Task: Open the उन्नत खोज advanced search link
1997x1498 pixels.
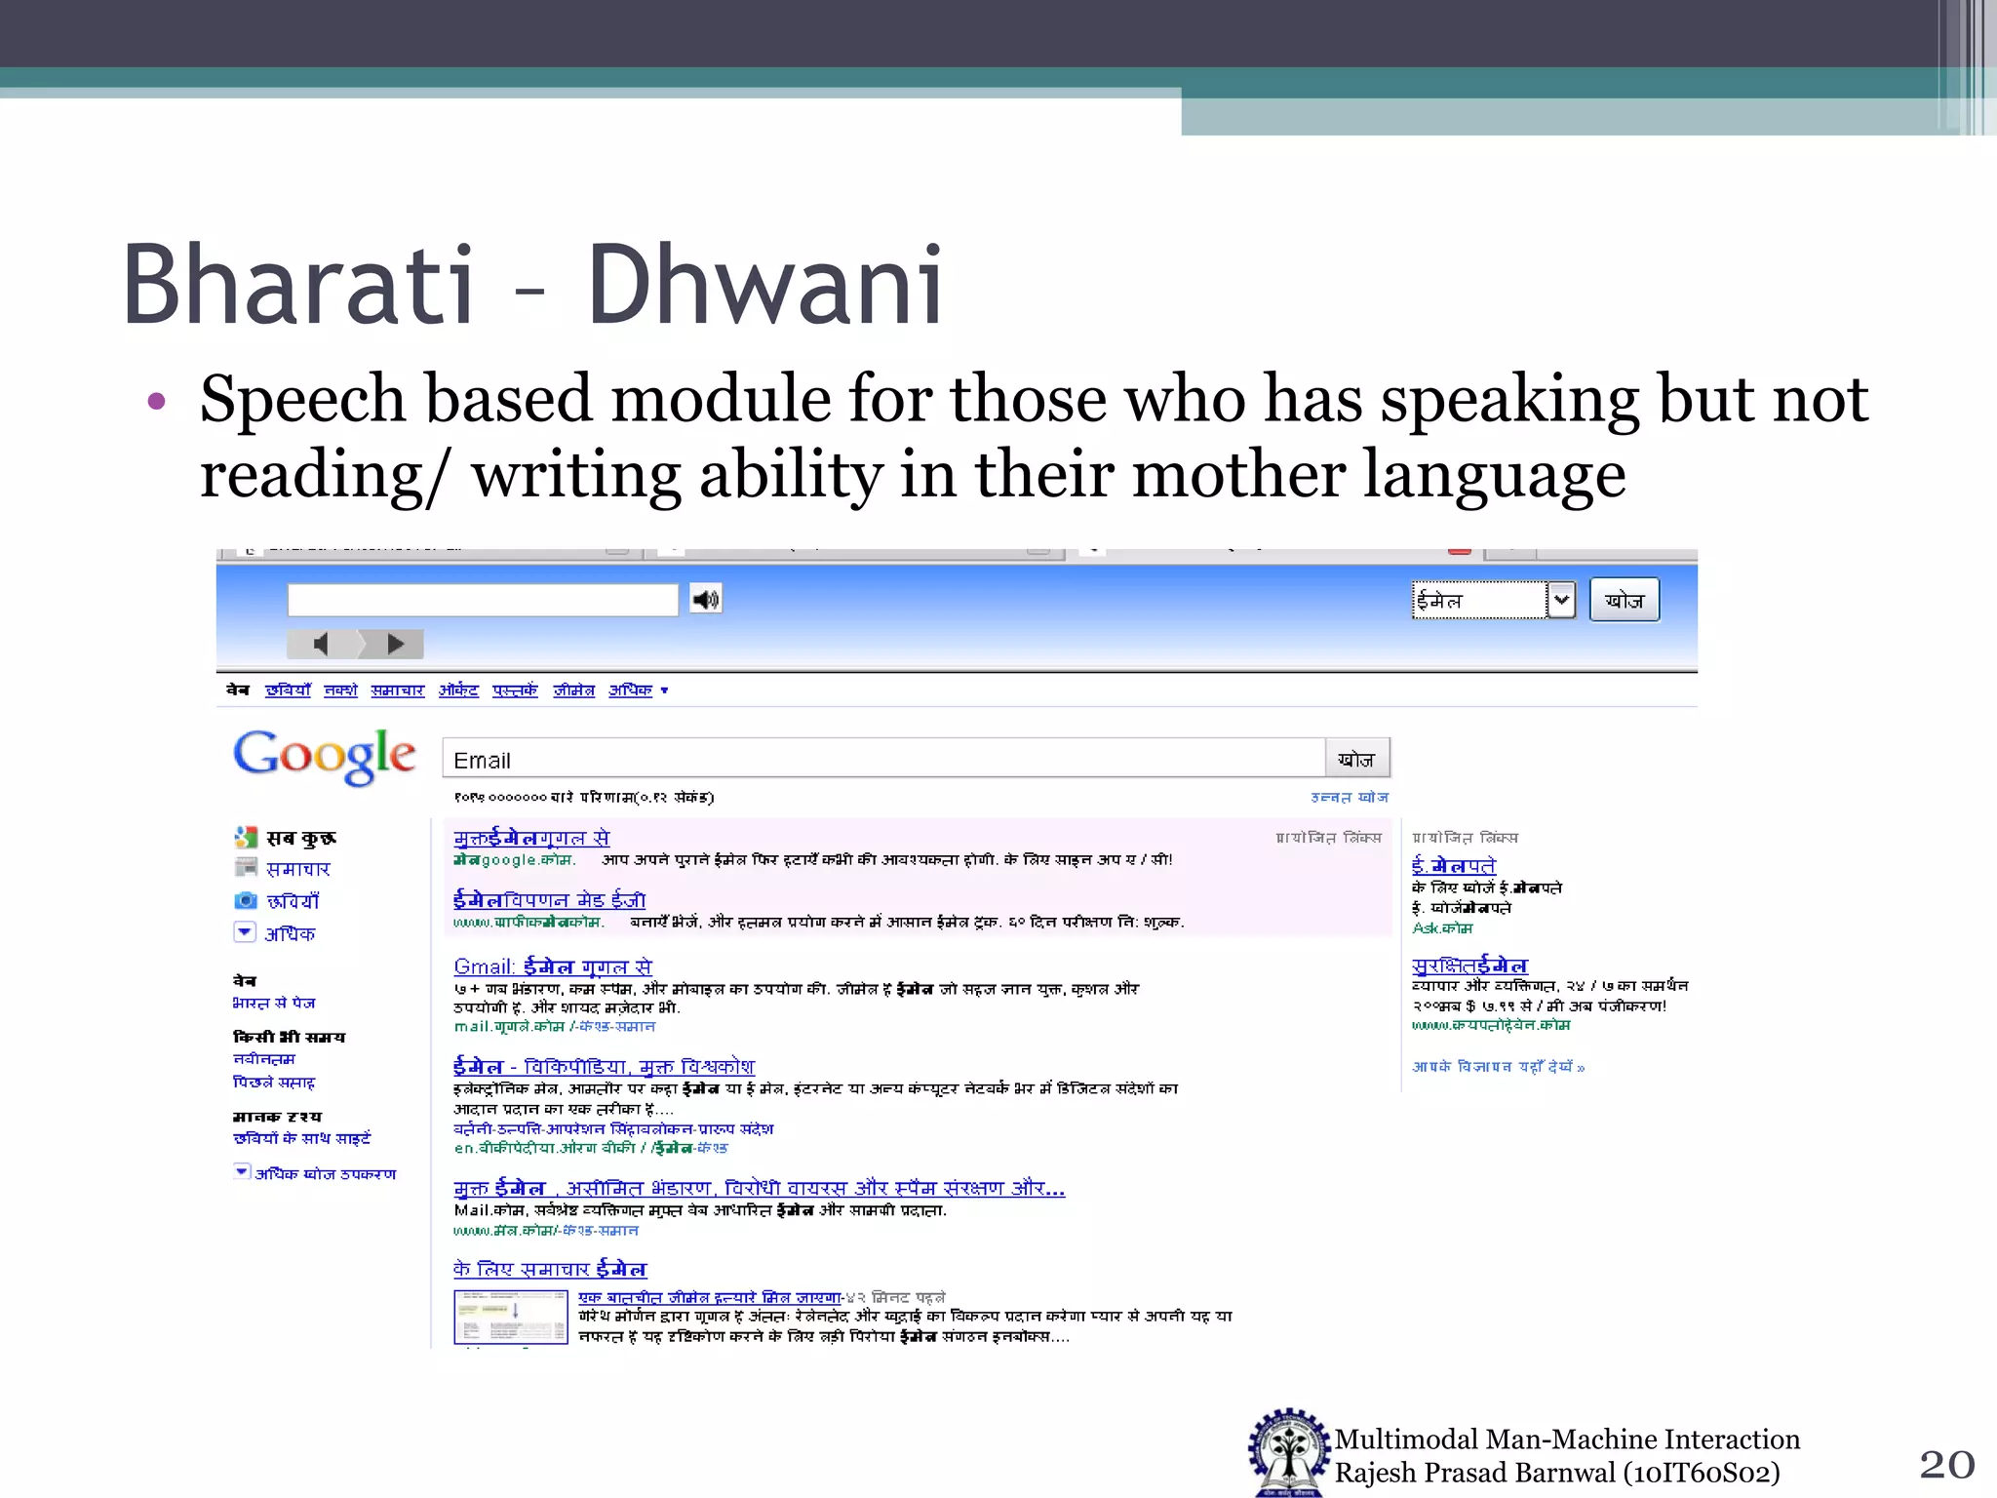Action: pyautogui.click(x=1350, y=798)
